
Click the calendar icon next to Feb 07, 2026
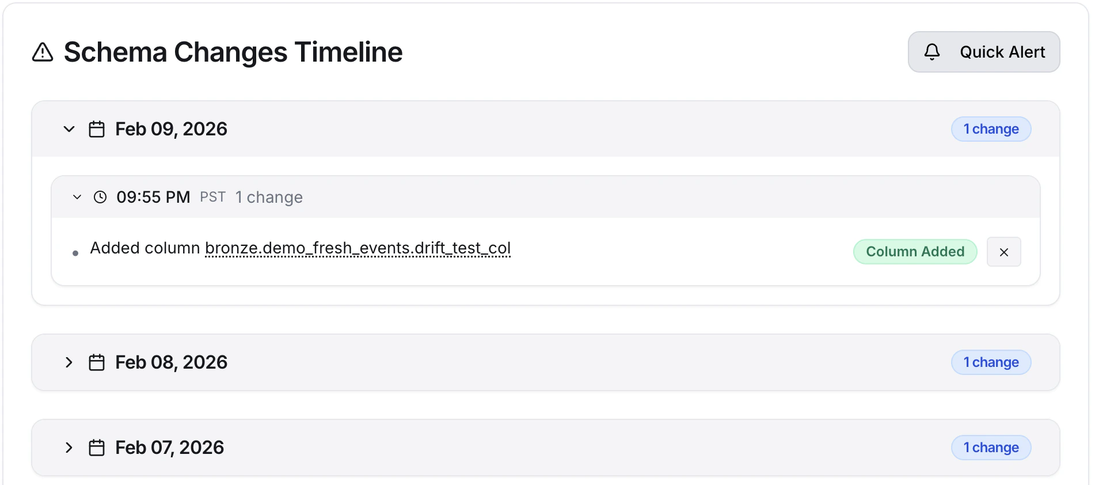pyautogui.click(x=97, y=447)
